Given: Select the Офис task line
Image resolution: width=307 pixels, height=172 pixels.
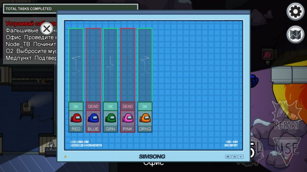Looking at the screenshot, I should [31, 38].
